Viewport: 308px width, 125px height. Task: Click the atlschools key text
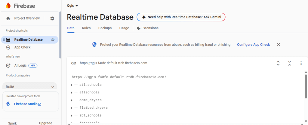tap(89, 92)
